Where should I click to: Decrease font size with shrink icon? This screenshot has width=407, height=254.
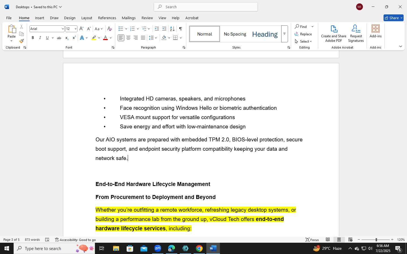tap(89, 29)
